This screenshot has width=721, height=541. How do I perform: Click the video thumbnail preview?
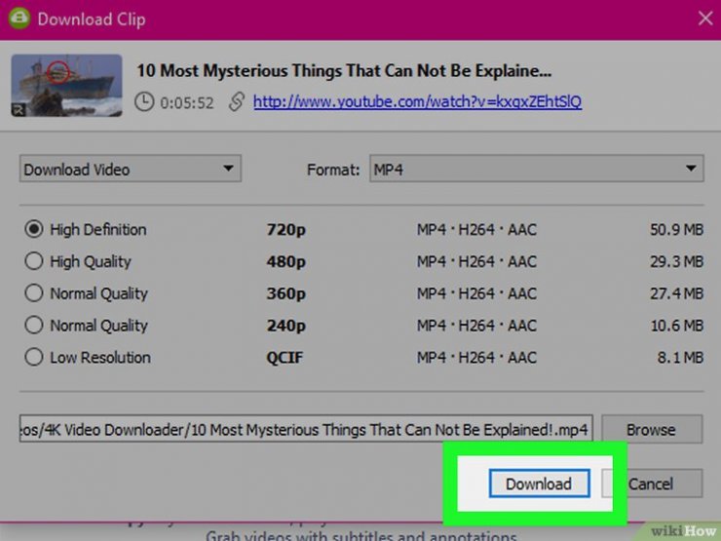(x=66, y=85)
